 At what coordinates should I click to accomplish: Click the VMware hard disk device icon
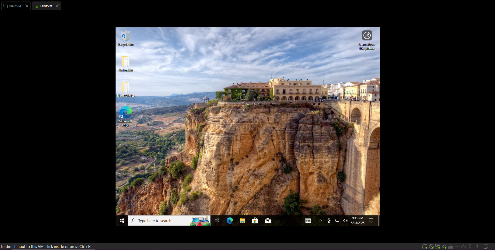pyautogui.click(x=425, y=246)
